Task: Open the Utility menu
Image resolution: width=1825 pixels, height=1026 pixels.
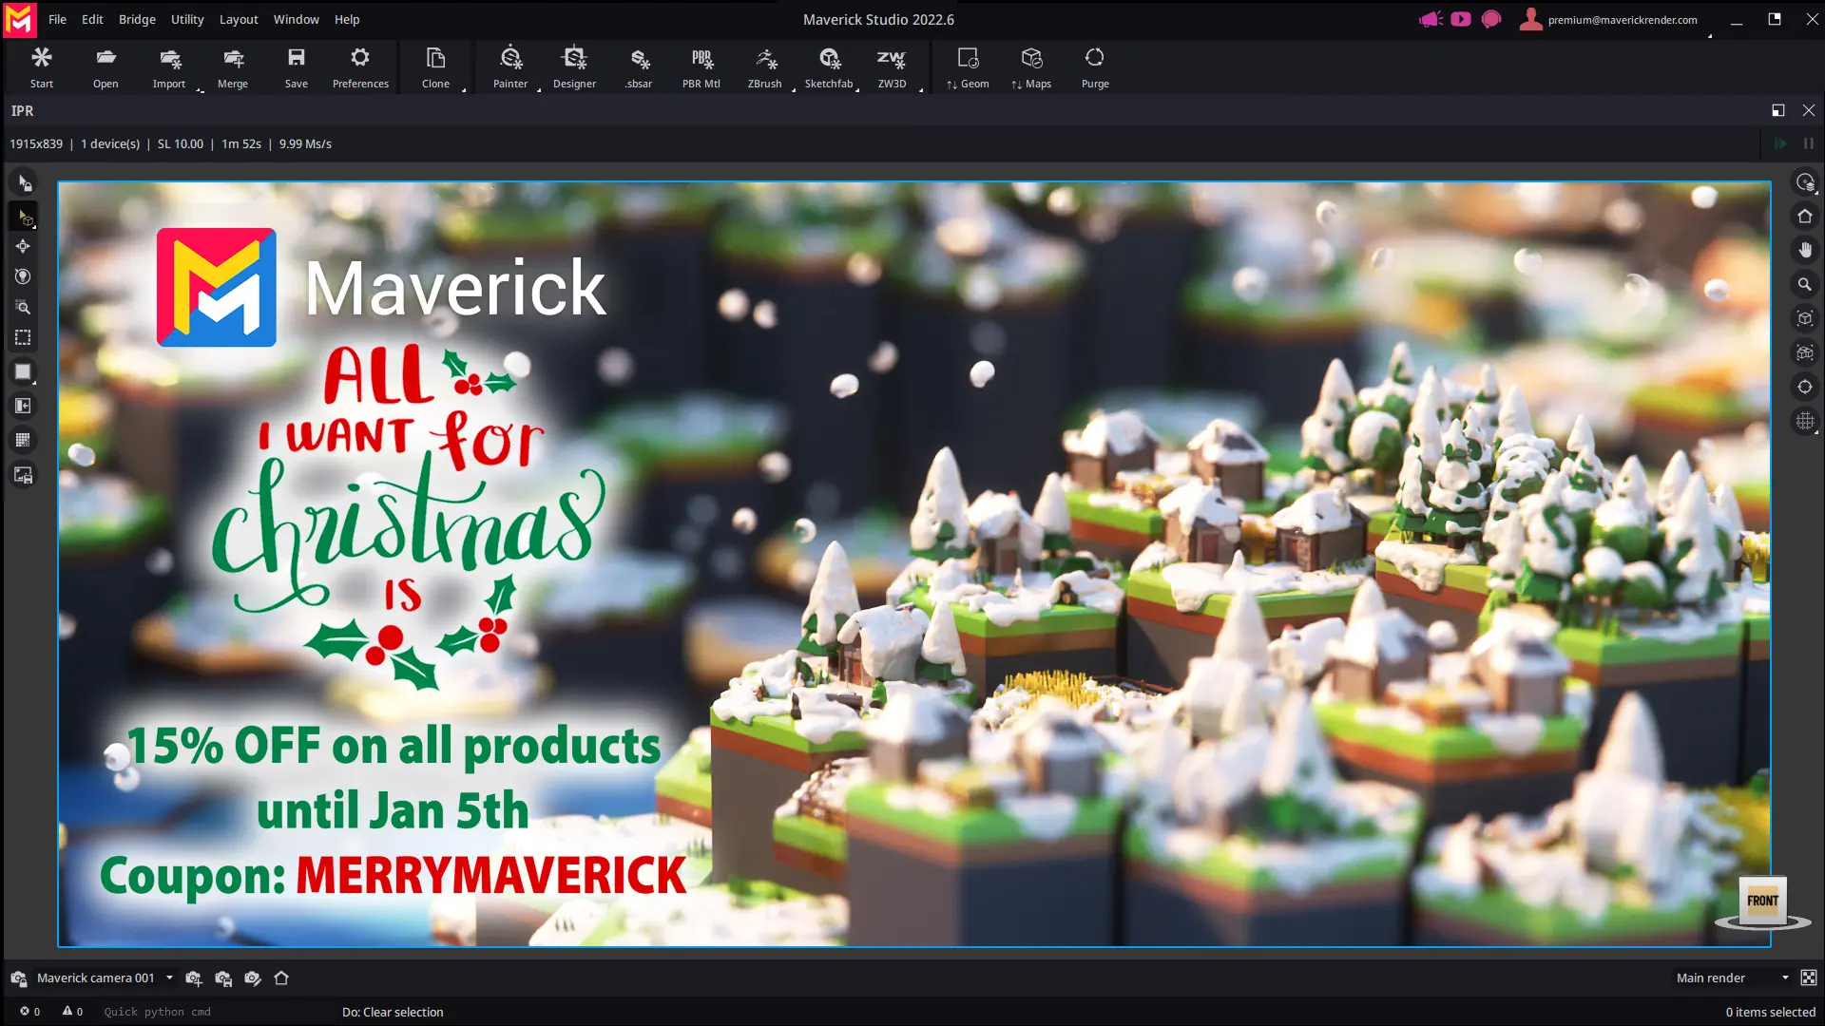Action: (x=186, y=19)
